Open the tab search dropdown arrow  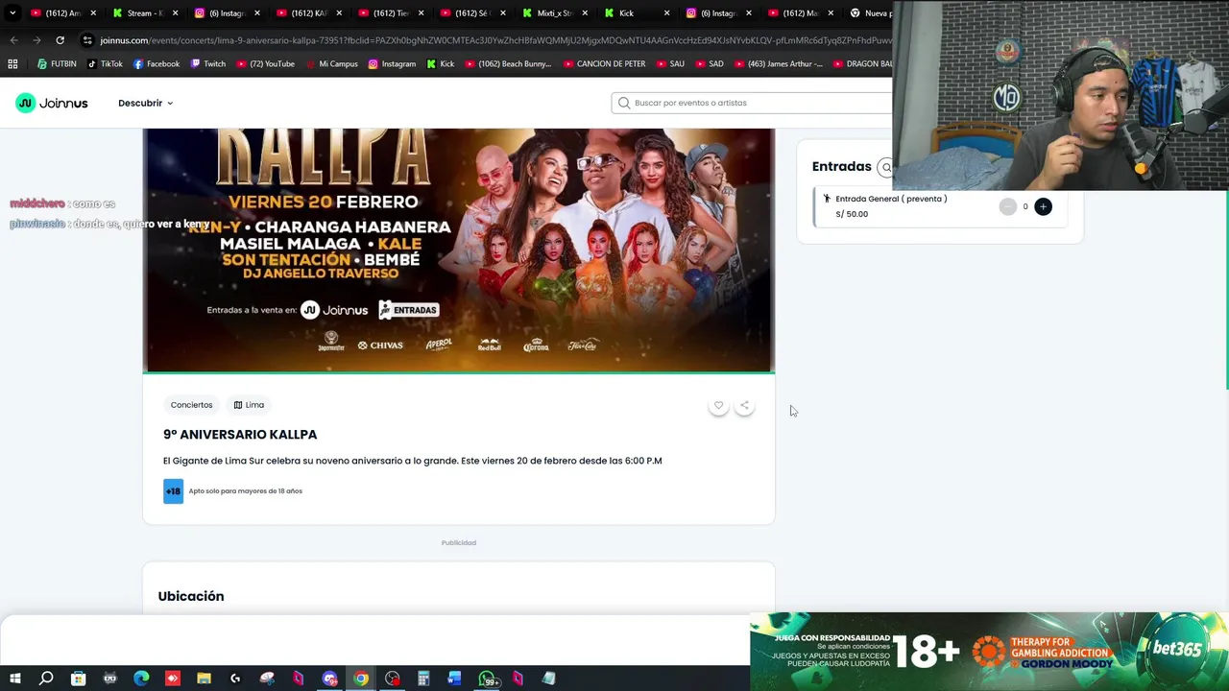click(x=12, y=13)
